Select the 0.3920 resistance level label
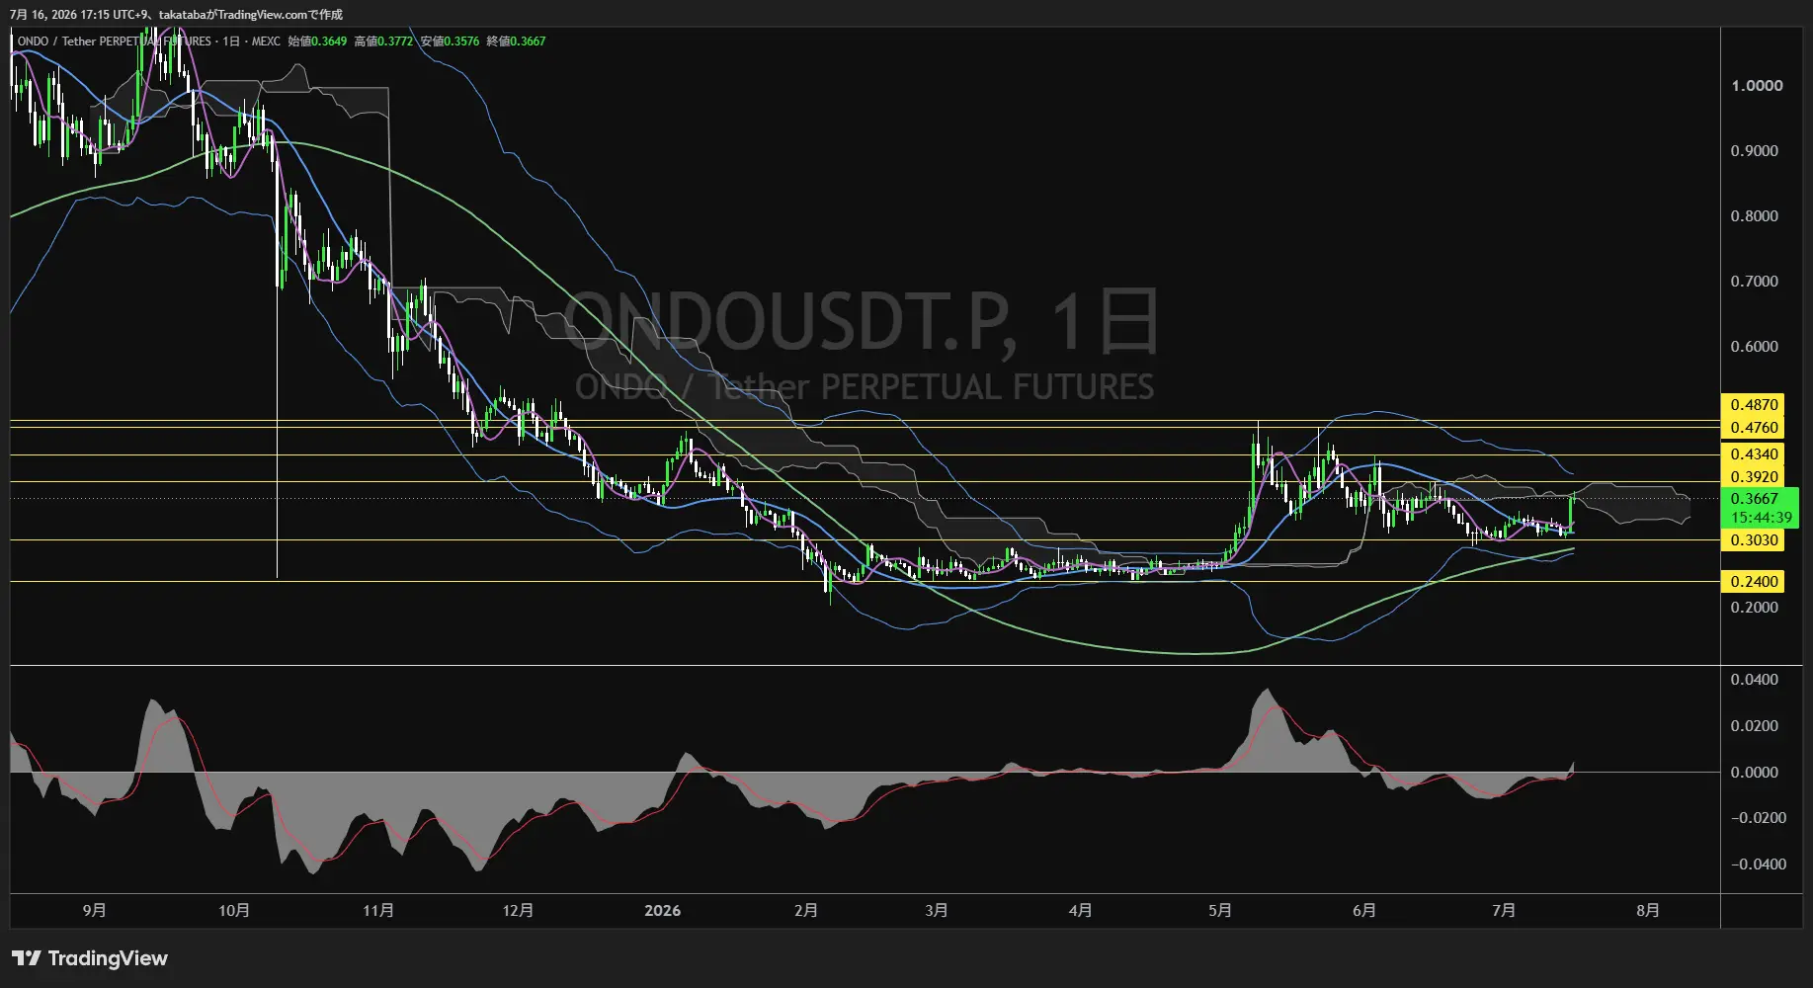 pos(1754,477)
